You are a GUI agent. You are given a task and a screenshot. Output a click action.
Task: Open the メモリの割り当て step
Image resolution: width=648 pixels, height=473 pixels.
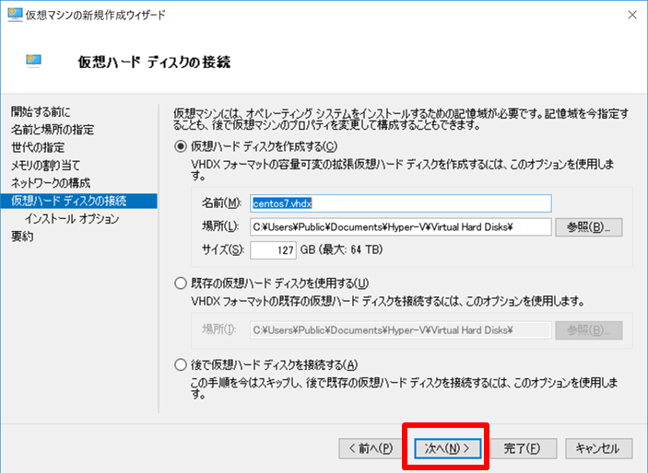coord(45,165)
